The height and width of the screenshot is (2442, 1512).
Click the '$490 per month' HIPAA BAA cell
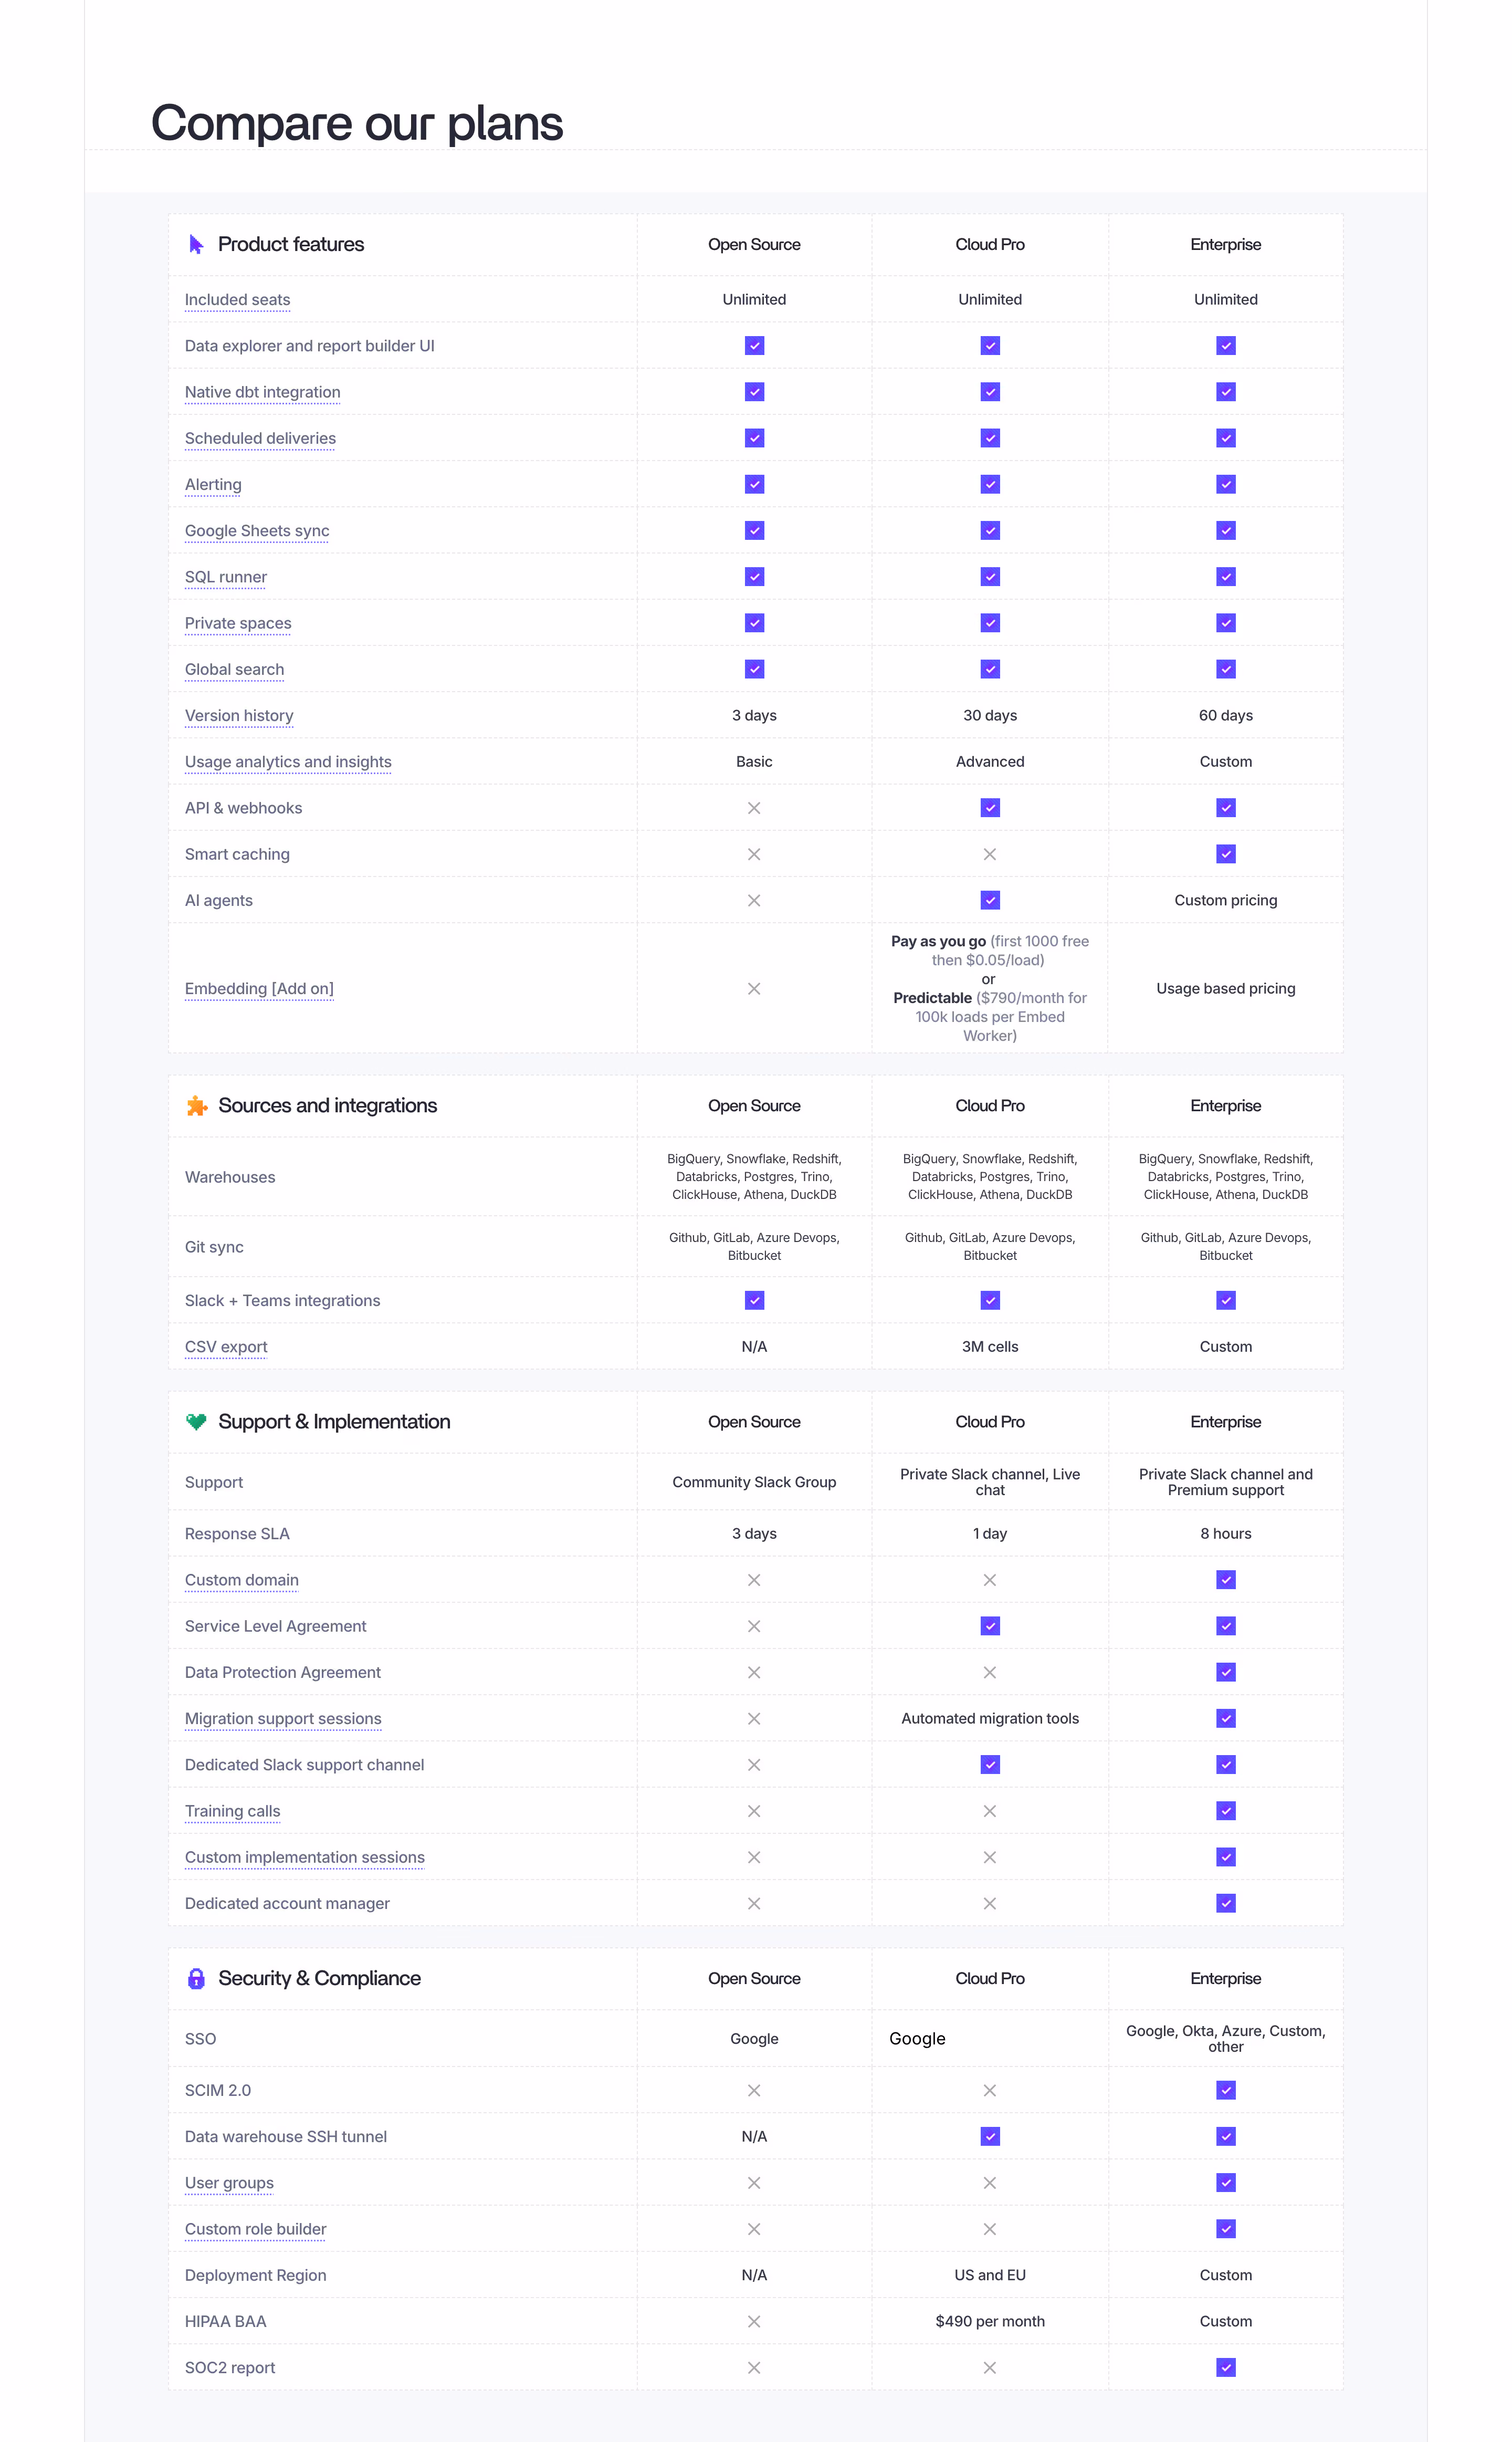coord(990,2321)
